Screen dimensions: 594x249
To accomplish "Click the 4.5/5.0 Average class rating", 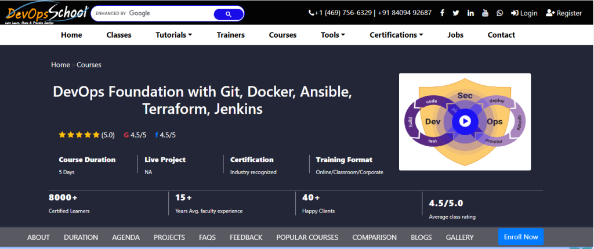I will coord(452,210).
